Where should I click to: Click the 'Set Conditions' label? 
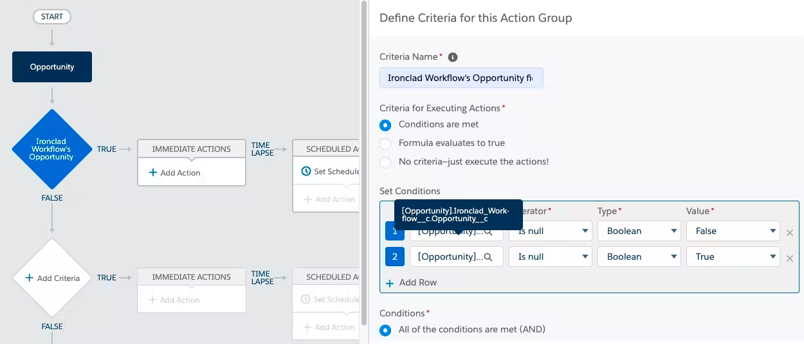tap(410, 191)
